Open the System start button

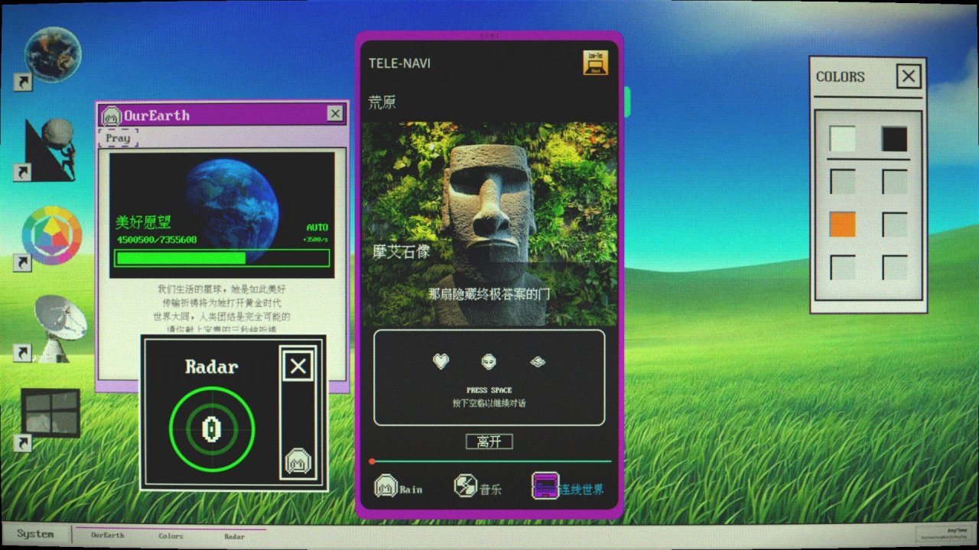click(36, 534)
